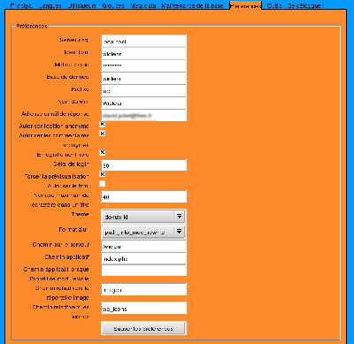Screen dimensions: 354x344
Task: Open the Format d'url dropdown
Action: point(143,232)
